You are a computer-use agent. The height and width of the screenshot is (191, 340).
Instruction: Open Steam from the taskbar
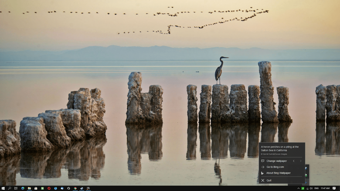[x=82, y=188]
